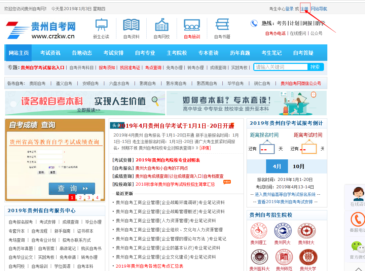This screenshot has width=365, height=271.
Task: Select carousel page indicator 2
Action: point(80,198)
